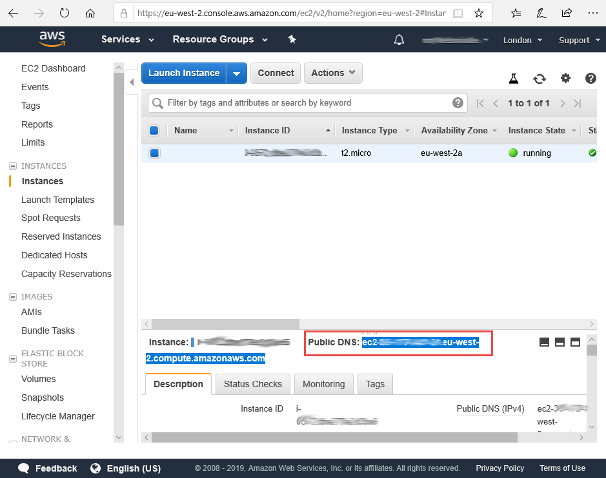Change language from English (US)
Screen dimensions: 606x478
pos(126,468)
